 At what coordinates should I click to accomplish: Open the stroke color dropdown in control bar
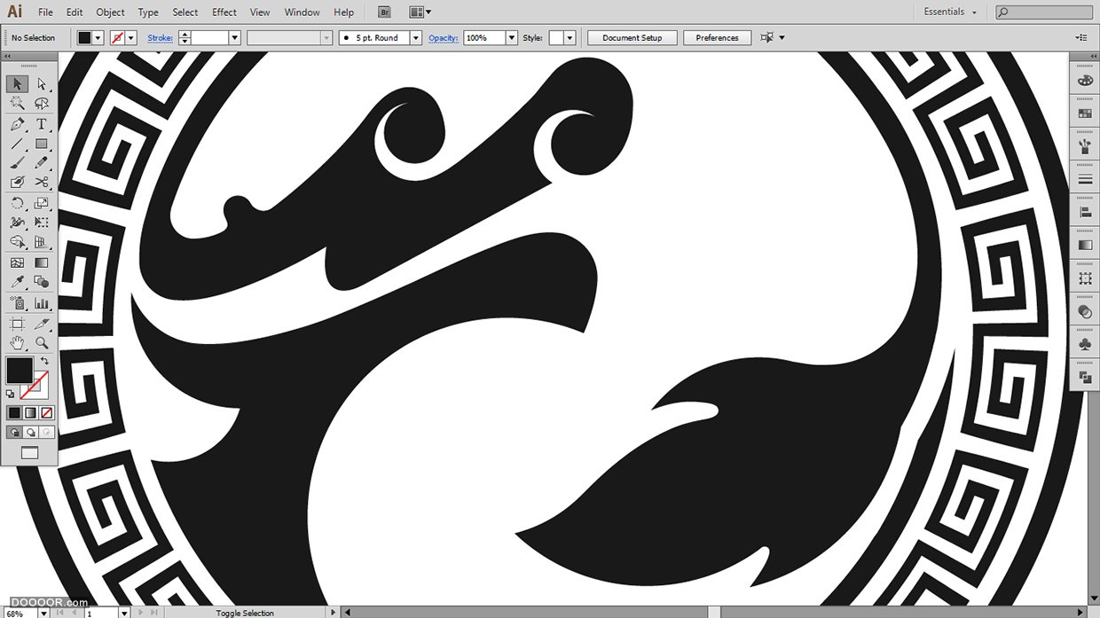[131, 38]
